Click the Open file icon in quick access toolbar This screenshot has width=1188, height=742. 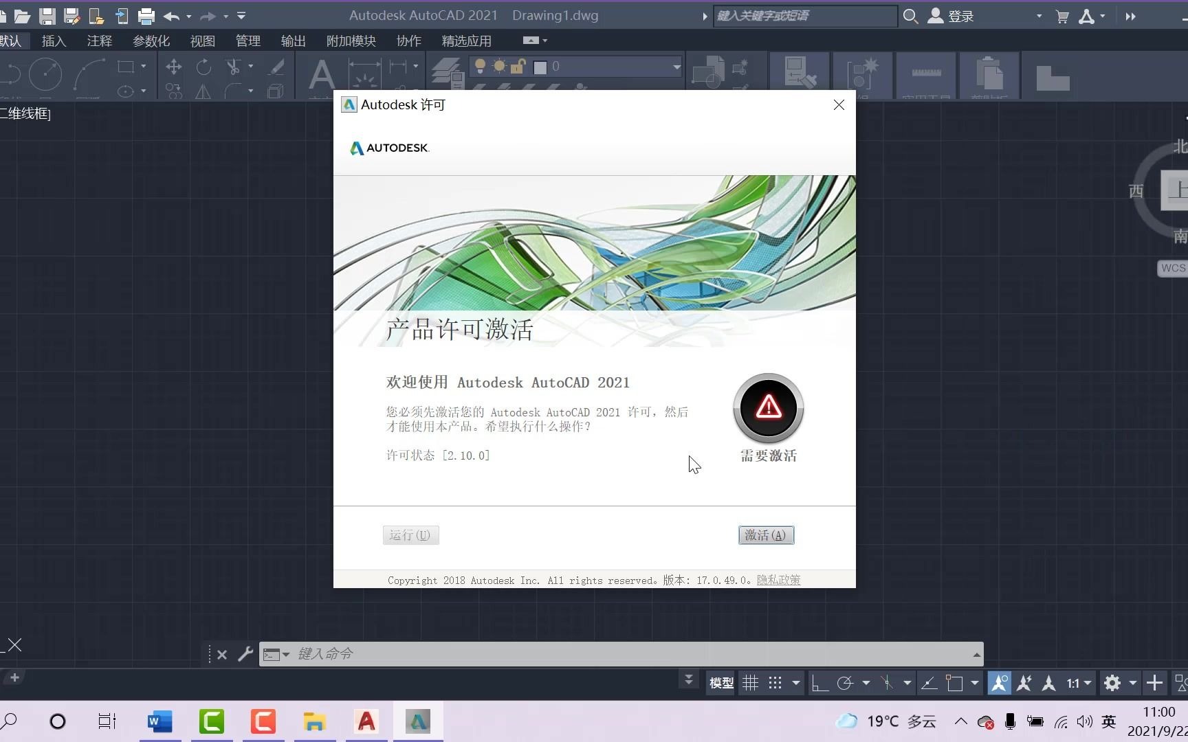pos(22,16)
